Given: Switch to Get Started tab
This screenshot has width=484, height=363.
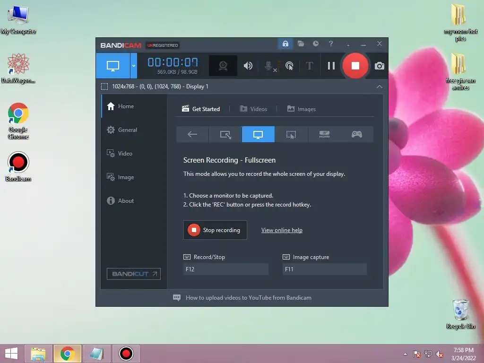Looking at the screenshot, I should [201, 109].
